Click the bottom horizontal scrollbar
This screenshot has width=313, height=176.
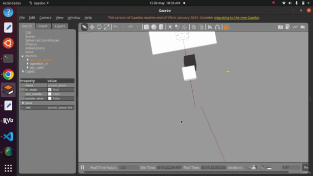coord(186,172)
